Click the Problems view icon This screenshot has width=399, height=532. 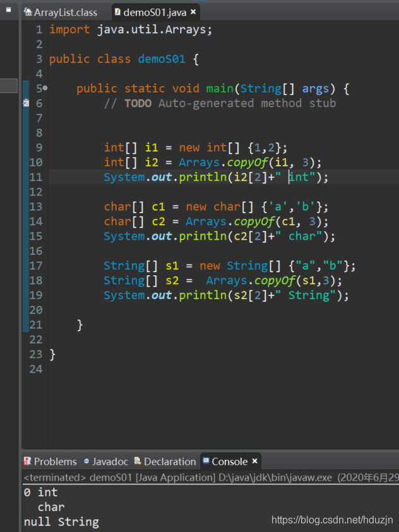[27, 461]
